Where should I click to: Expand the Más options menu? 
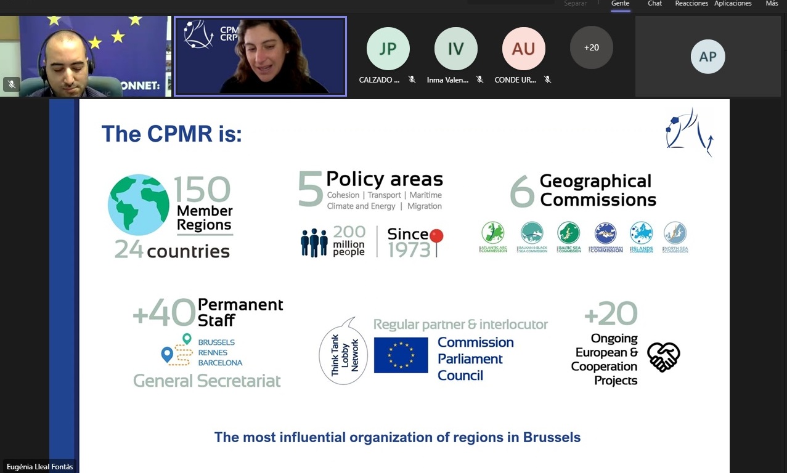click(x=772, y=4)
